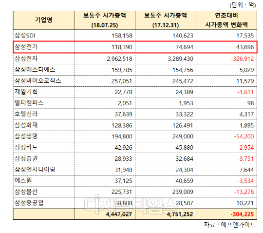
Task: Click the value 22,778
Action: [x=123, y=92]
